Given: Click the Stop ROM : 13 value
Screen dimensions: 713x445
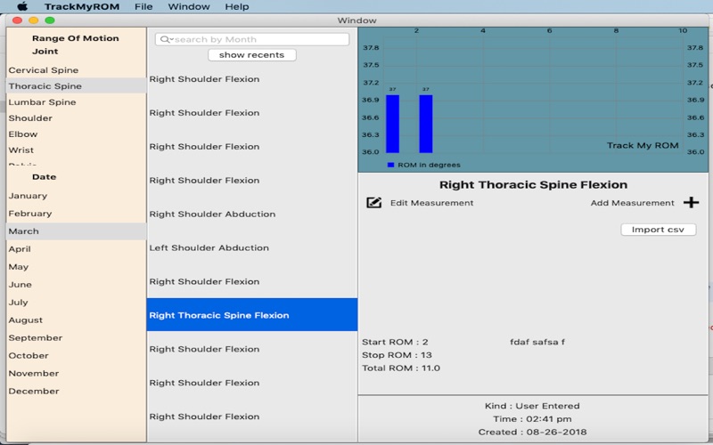Looking at the screenshot, I should tap(397, 355).
